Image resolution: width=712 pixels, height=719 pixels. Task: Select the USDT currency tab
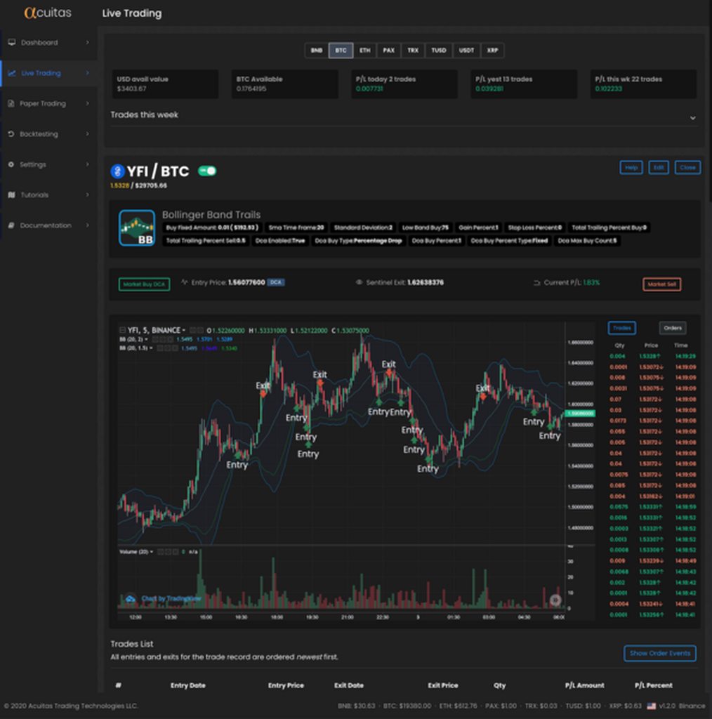pyautogui.click(x=467, y=51)
